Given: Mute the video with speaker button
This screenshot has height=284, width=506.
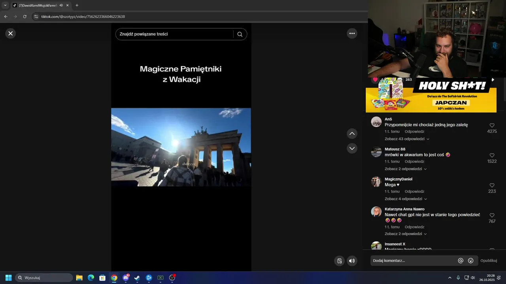Looking at the screenshot, I should click(352, 261).
